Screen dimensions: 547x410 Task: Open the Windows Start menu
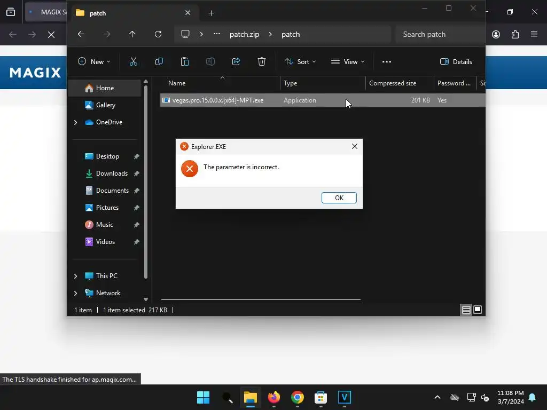[203, 397]
